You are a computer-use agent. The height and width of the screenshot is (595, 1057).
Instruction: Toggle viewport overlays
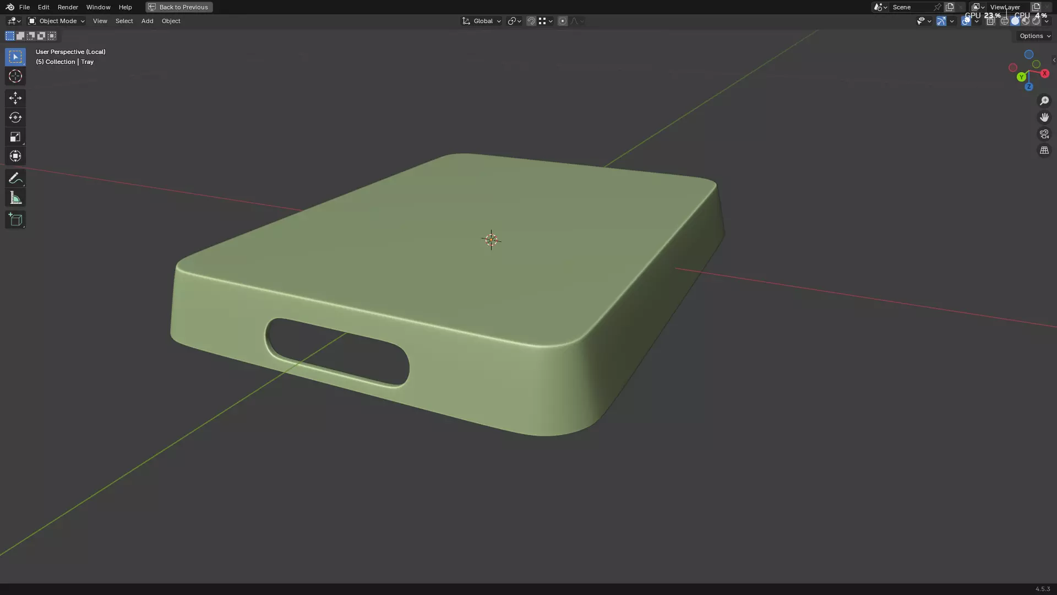tap(966, 21)
